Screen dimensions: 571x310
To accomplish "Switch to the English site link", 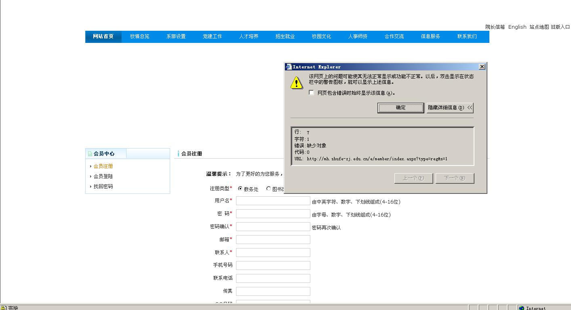I will point(517,27).
